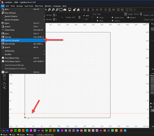The height and width of the screenshot is (136, 154).
Task: Adjust the Rotate value stepper
Action: pyautogui.click(x=79, y=17)
